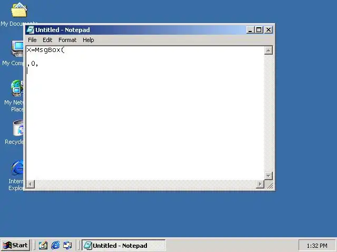Open the File menu in Notepad
337x252 pixels.
pos(32,40)
